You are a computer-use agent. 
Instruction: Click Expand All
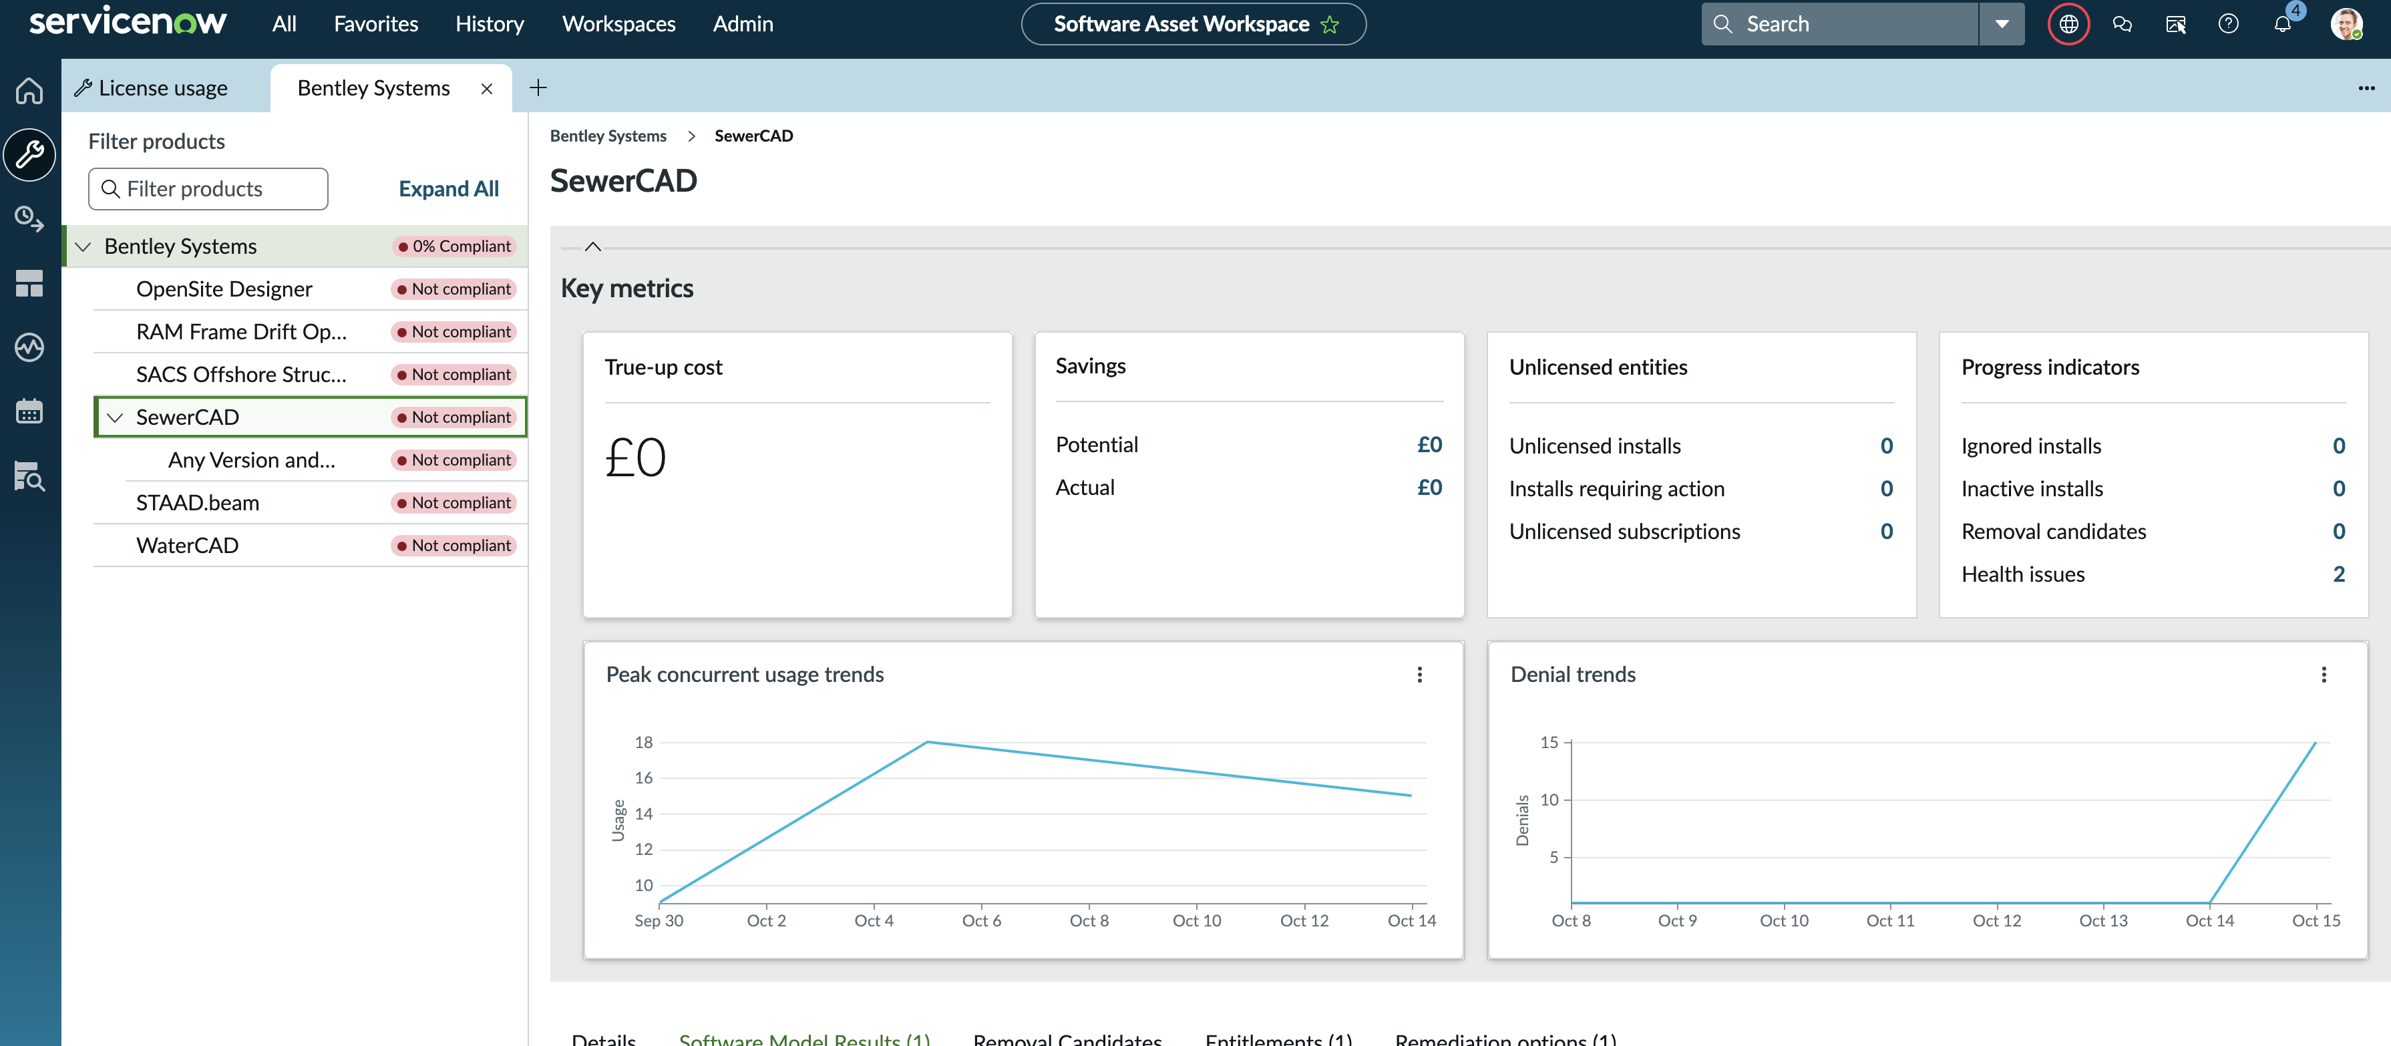(x=448, y=189)
